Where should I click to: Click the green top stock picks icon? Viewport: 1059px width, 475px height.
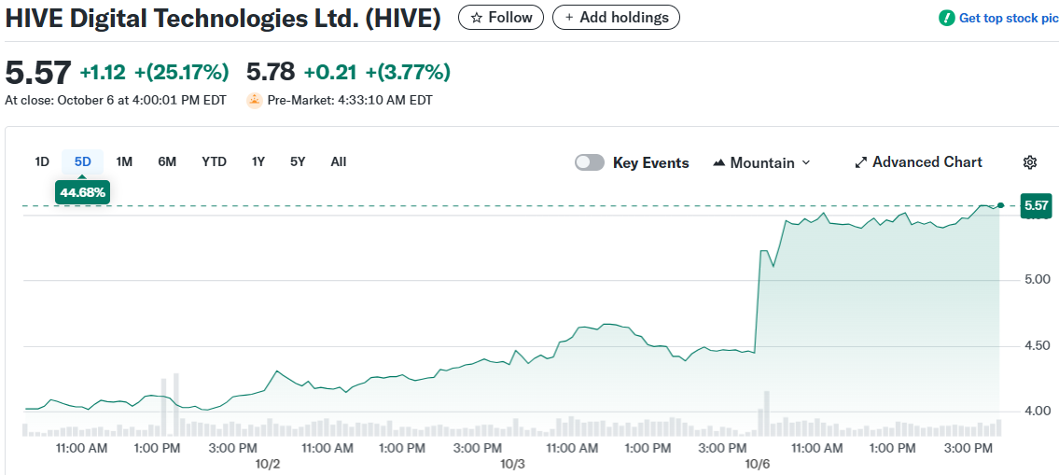pyautogui.click(x=947, y=18)
